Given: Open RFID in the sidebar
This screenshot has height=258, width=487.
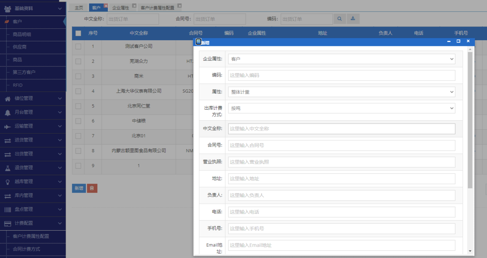Looking at the screenshot, I should point(18,85).
